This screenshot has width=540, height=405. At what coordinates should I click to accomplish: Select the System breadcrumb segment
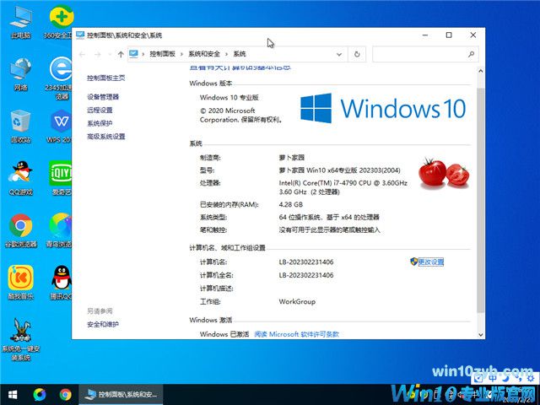[x=240, y=54]
